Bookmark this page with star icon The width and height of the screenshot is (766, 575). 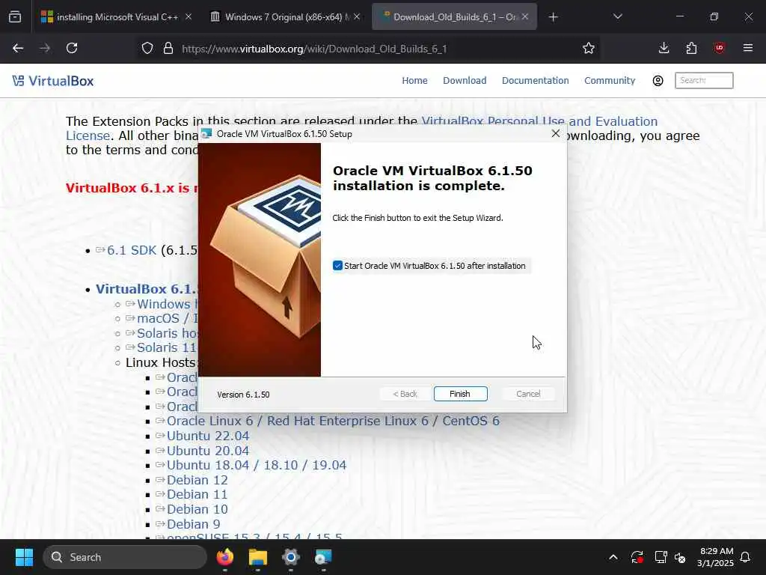click(589, 48)
